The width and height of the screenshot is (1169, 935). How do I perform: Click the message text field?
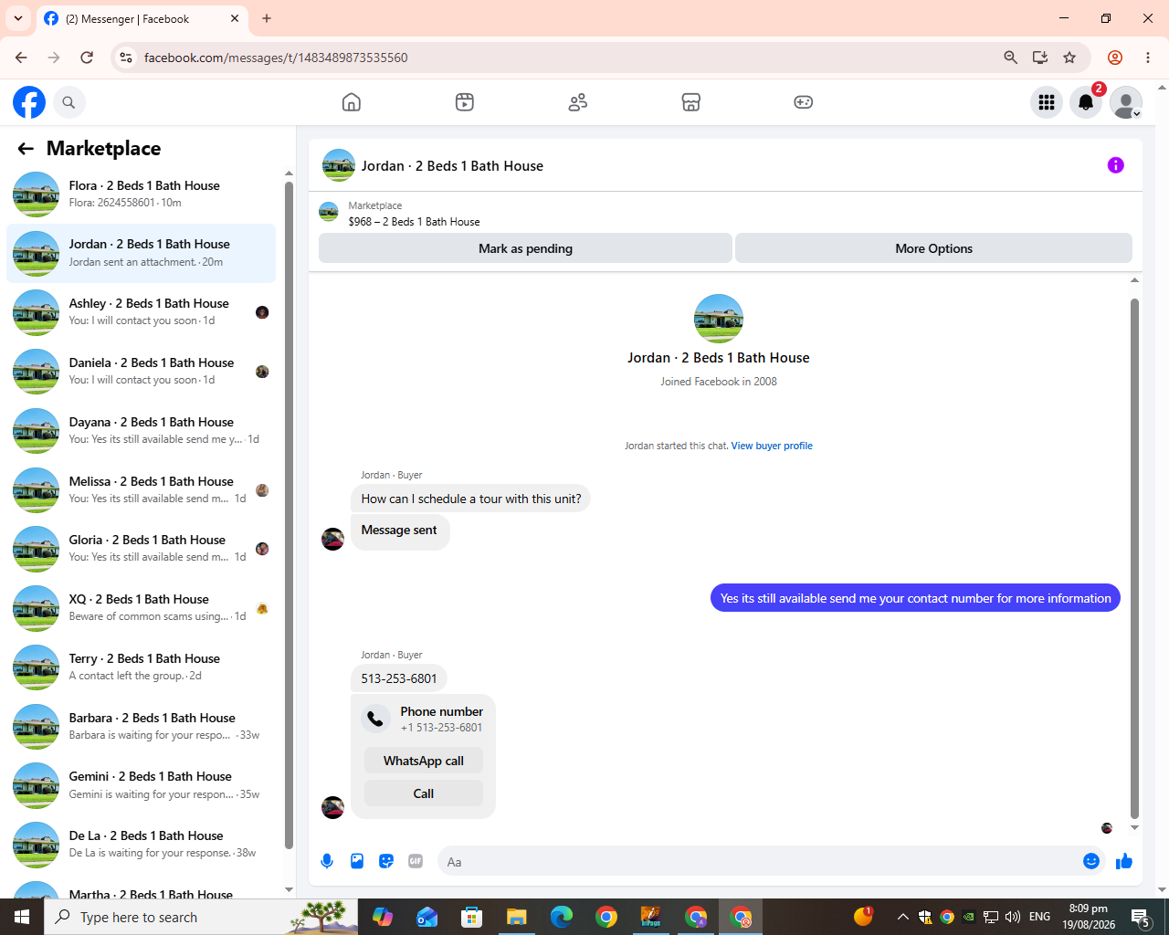pyautogui.click(x=758, y=861)
